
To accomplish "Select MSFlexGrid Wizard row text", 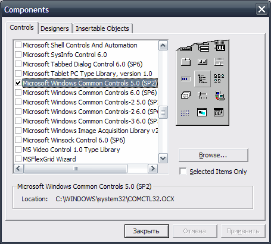I will (x=49, y=159).
